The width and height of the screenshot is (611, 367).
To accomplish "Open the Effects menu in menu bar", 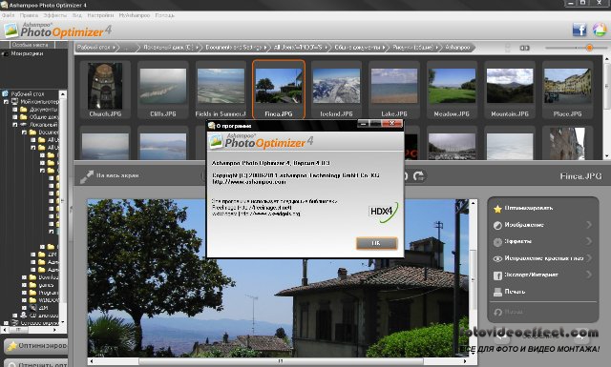I will tap(55, 15).
